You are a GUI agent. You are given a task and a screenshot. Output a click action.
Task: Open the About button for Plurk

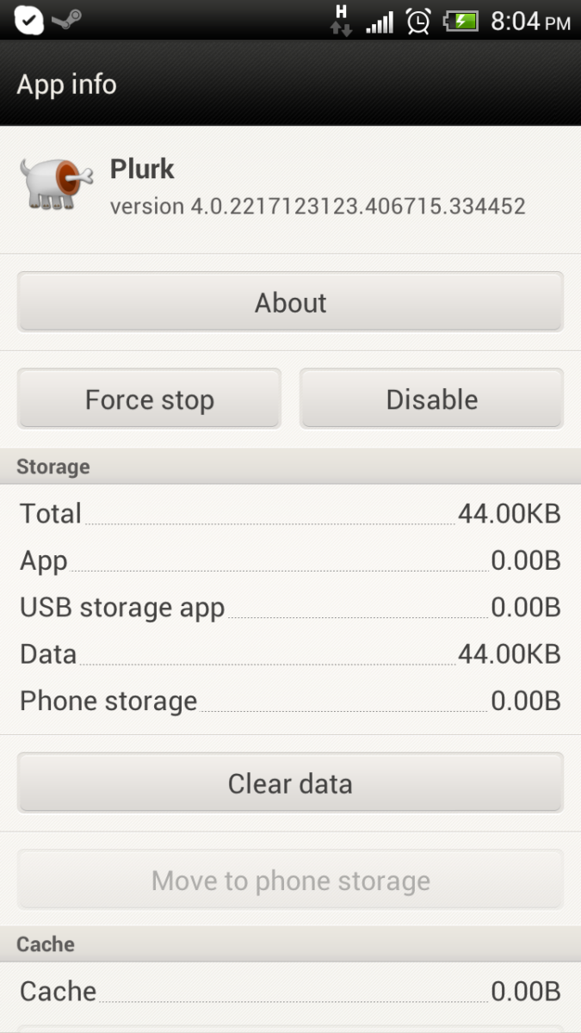pyautogui.click(x=290, y=303)
